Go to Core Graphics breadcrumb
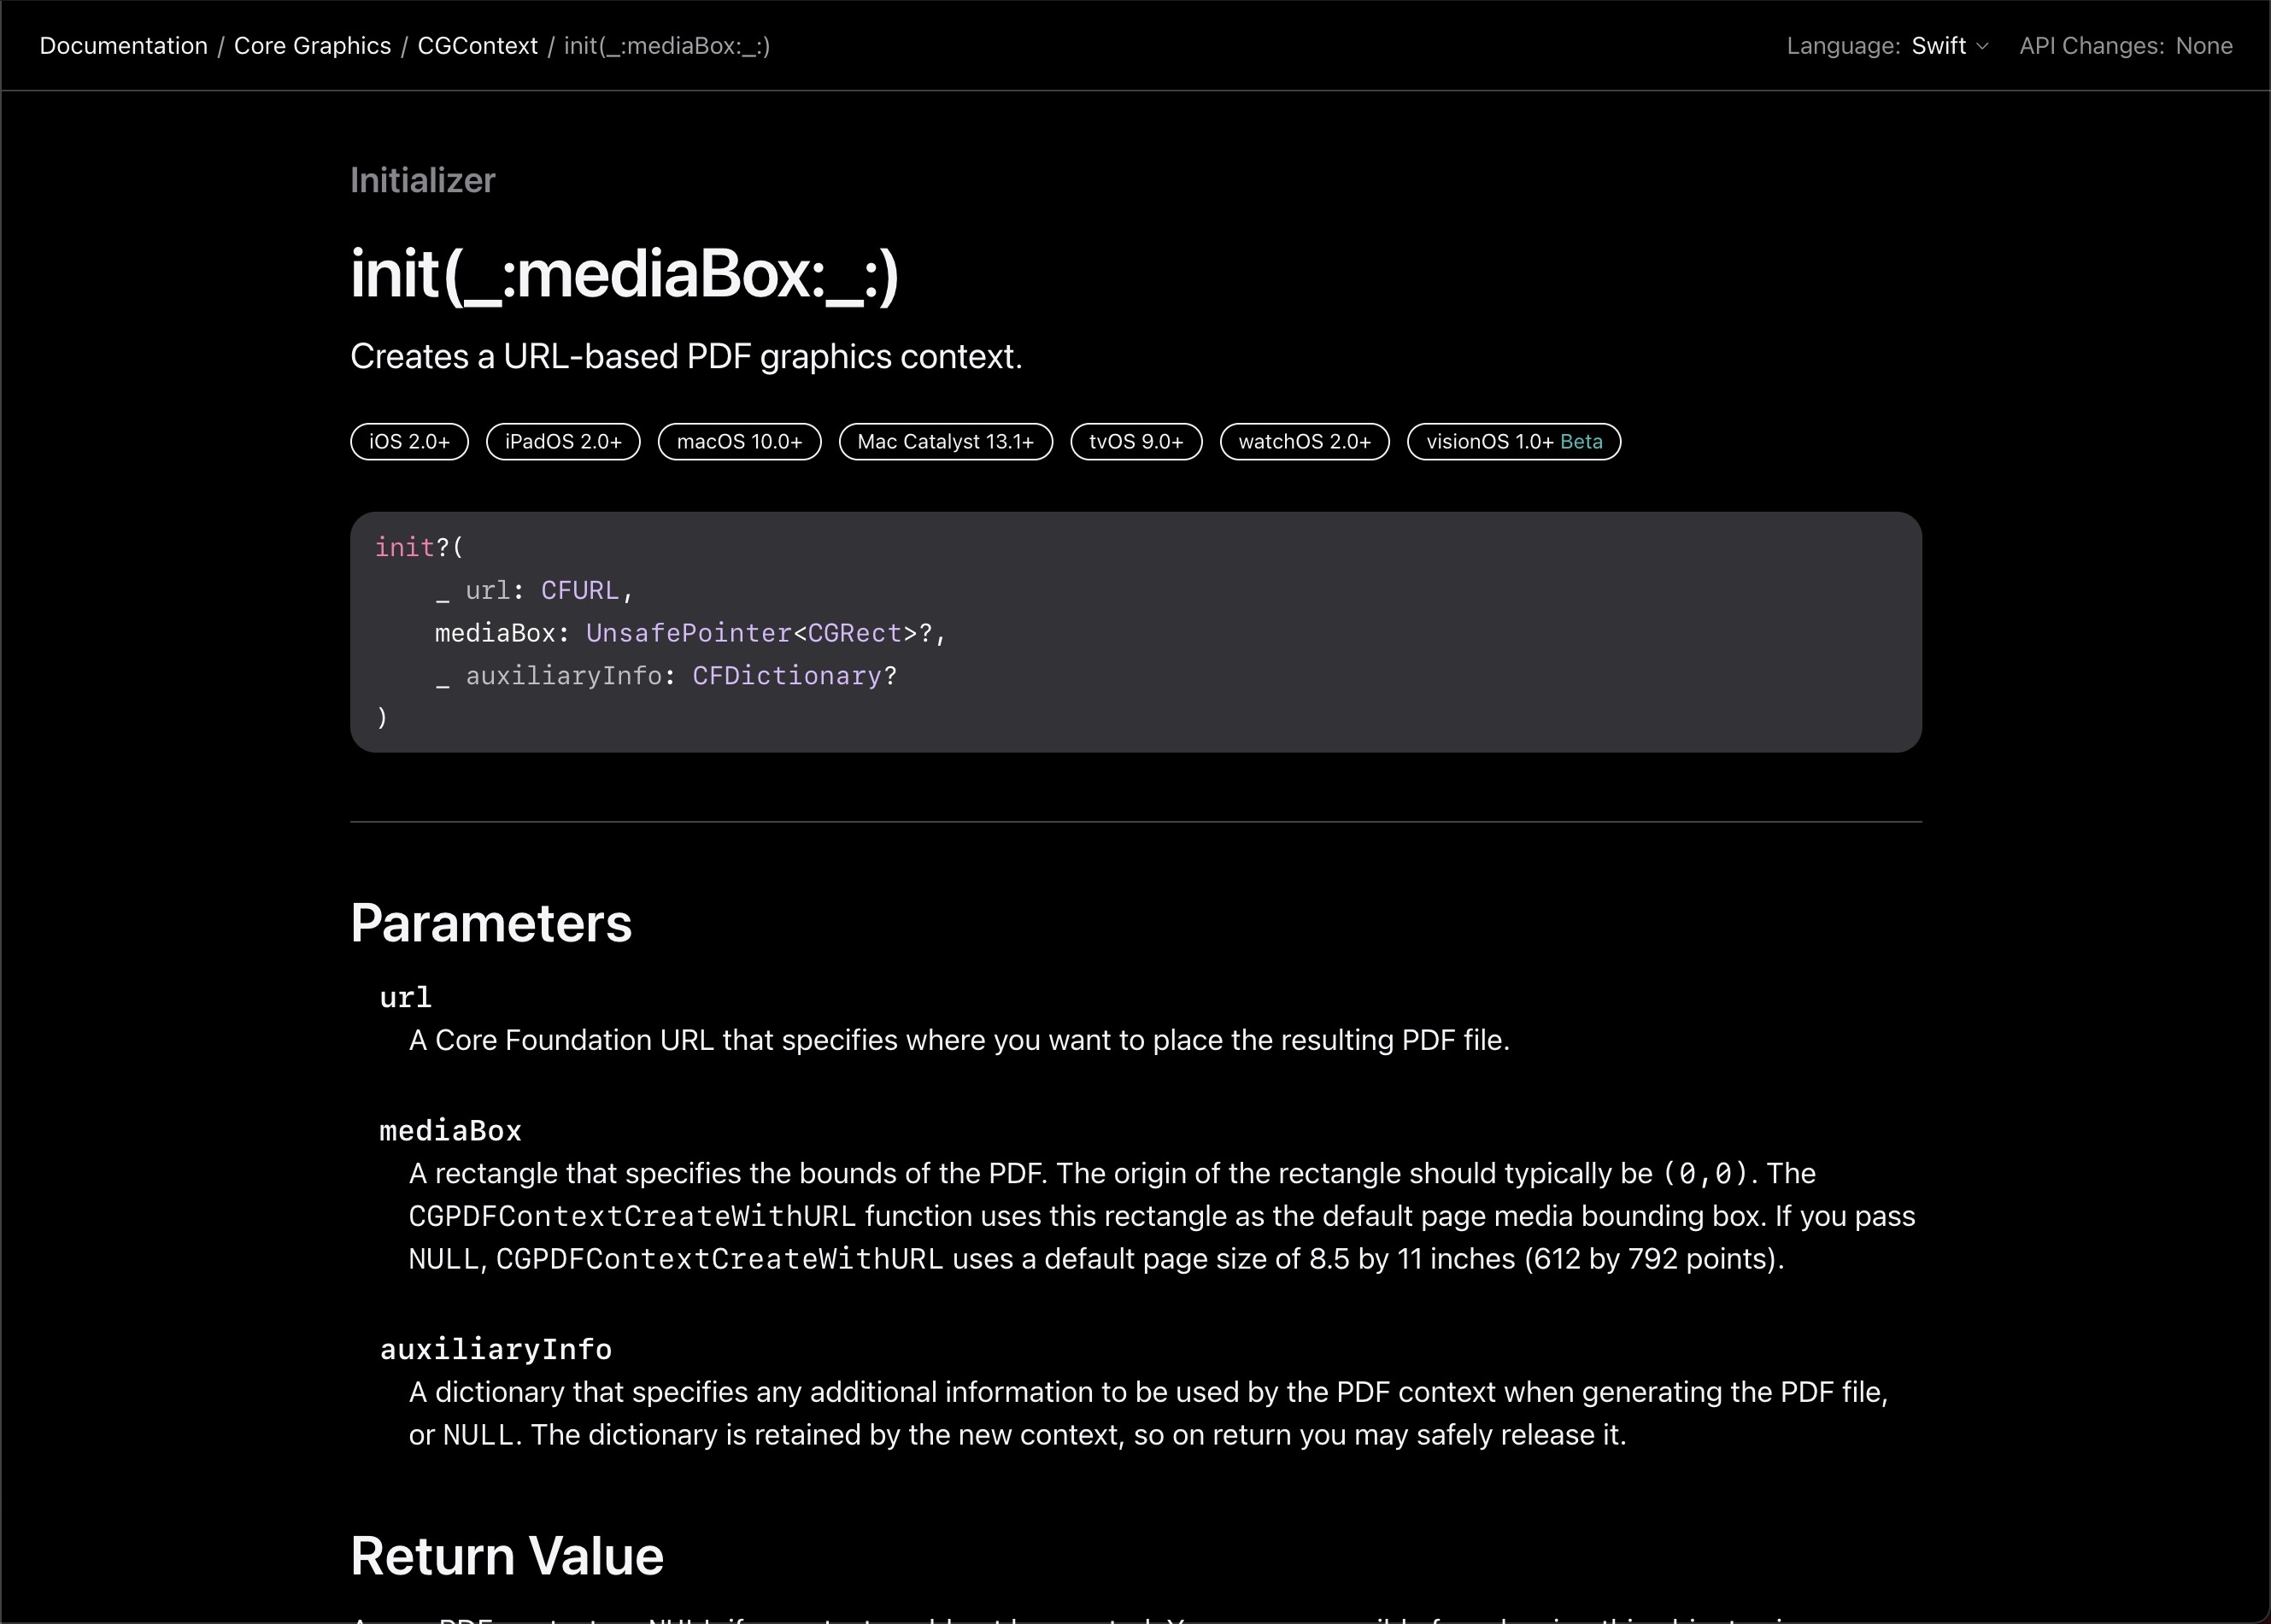Viewport: 2271px width, 1624px height. pos(312,46)
